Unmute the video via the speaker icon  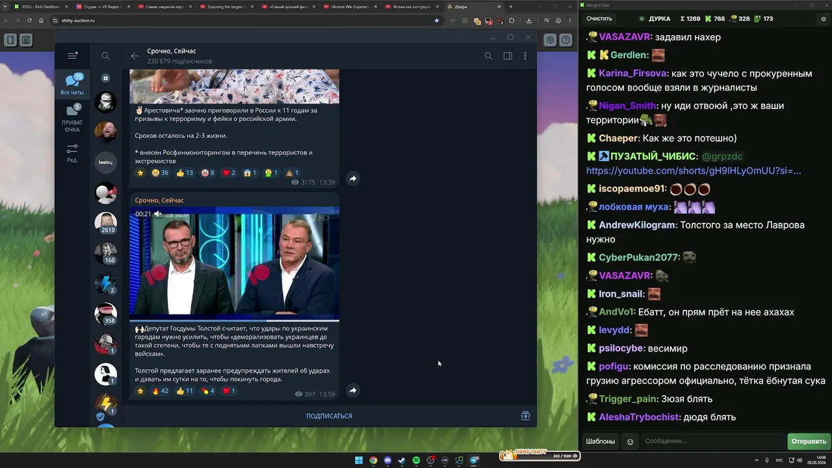click(157, 214)
